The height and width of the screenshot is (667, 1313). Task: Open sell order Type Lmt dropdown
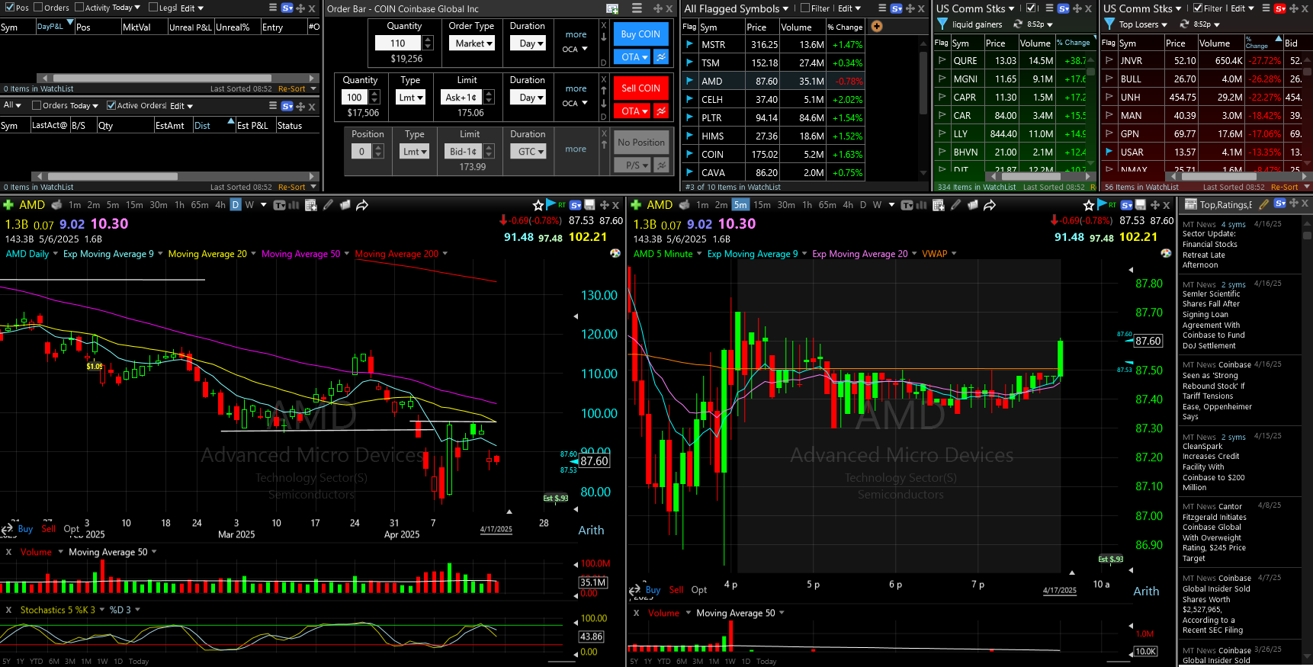click(x=411, y=98)
